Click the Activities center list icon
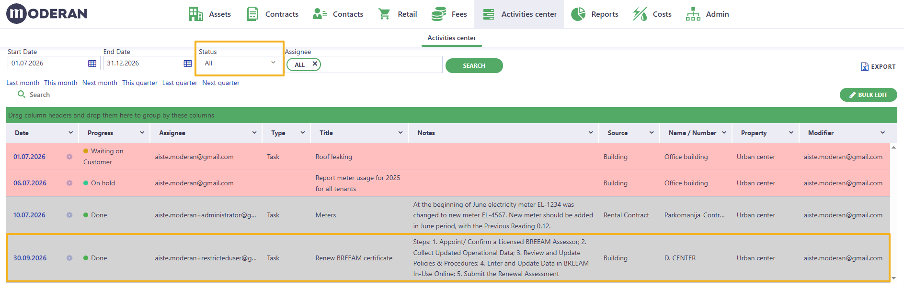The image size is (904, 288). point(488,14)
